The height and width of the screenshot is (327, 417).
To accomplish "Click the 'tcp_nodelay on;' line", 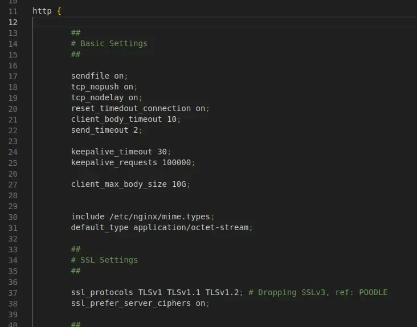I will pyautogui.click(x=107, y=98).
